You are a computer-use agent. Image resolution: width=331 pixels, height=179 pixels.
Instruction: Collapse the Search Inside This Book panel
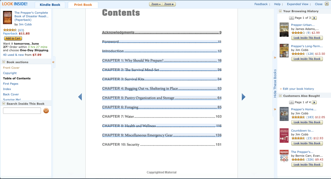pos(4,104)
